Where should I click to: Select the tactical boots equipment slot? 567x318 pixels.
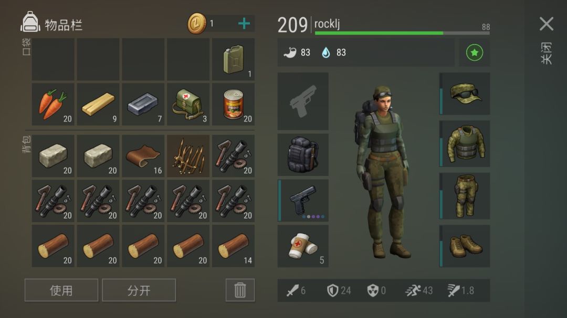[x=465, y=246]
